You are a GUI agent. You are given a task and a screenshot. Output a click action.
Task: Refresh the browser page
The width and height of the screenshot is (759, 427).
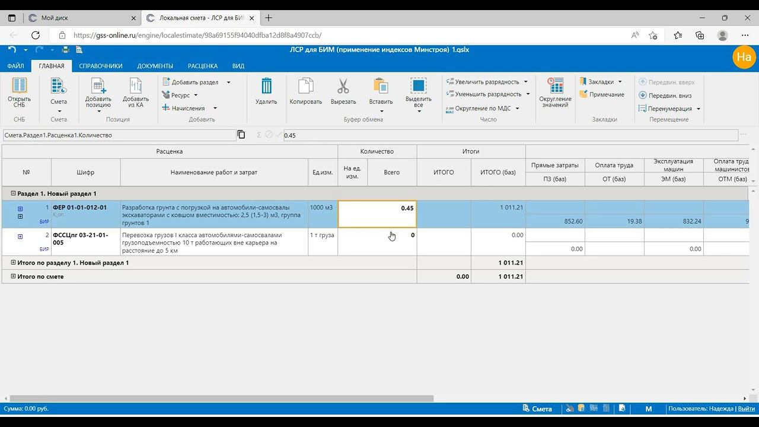point(36,35)
